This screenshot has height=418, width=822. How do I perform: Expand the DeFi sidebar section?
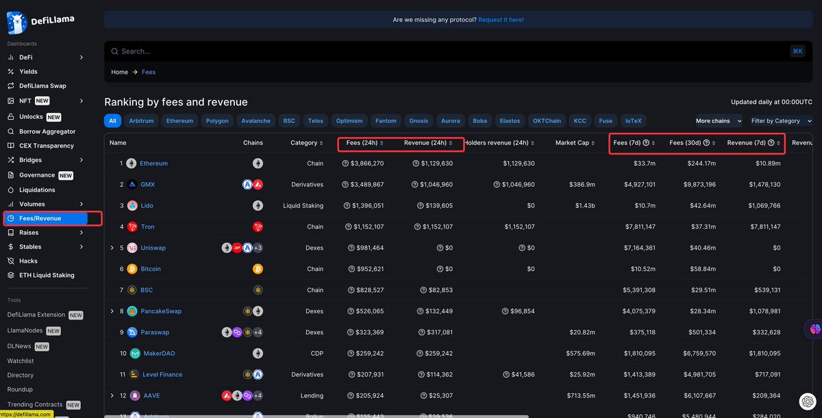pos(82,57)
